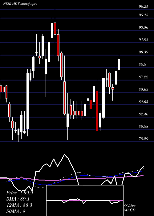Click the 95.15 price axis label
This screenshot has width=154, height=216.
[144, 15]
